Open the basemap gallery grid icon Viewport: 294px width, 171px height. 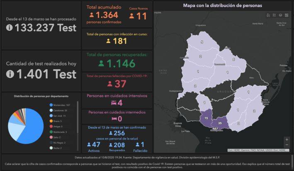pyautogui.click(x=287, y=15)
